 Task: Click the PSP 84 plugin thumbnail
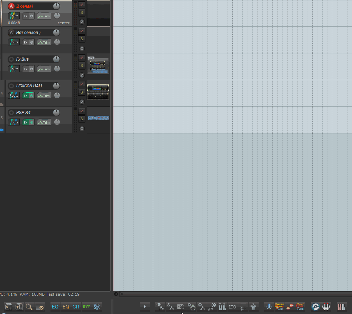[98, 118]
